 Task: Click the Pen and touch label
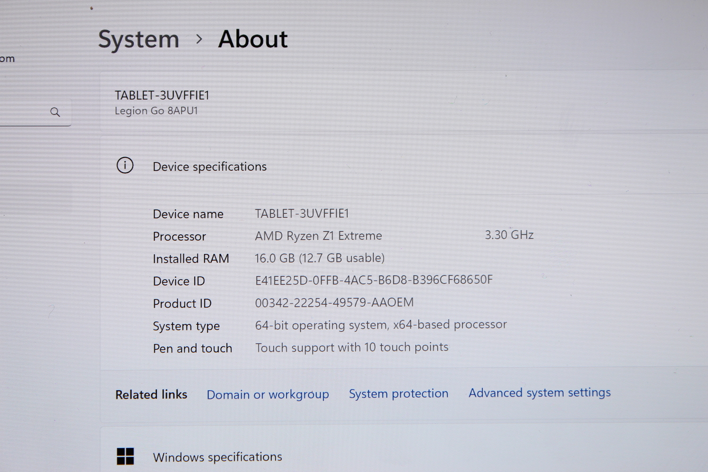(x=192, y=348)
